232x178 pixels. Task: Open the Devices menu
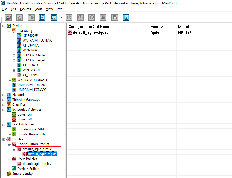click(x=25, y=9)
